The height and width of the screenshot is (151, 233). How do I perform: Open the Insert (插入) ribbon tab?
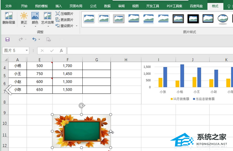pos(59,6)
